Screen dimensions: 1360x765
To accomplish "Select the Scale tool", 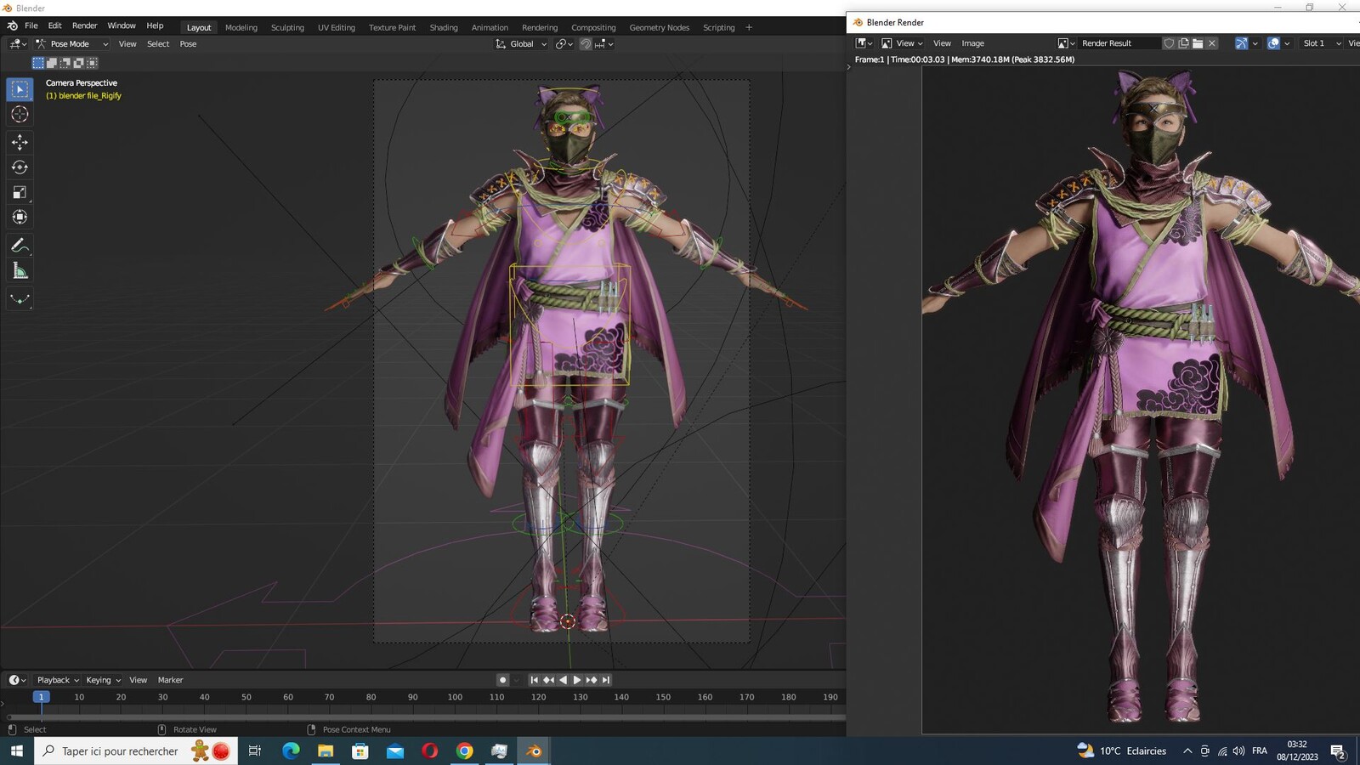I will pyautogui.click(x=20, y=192).
